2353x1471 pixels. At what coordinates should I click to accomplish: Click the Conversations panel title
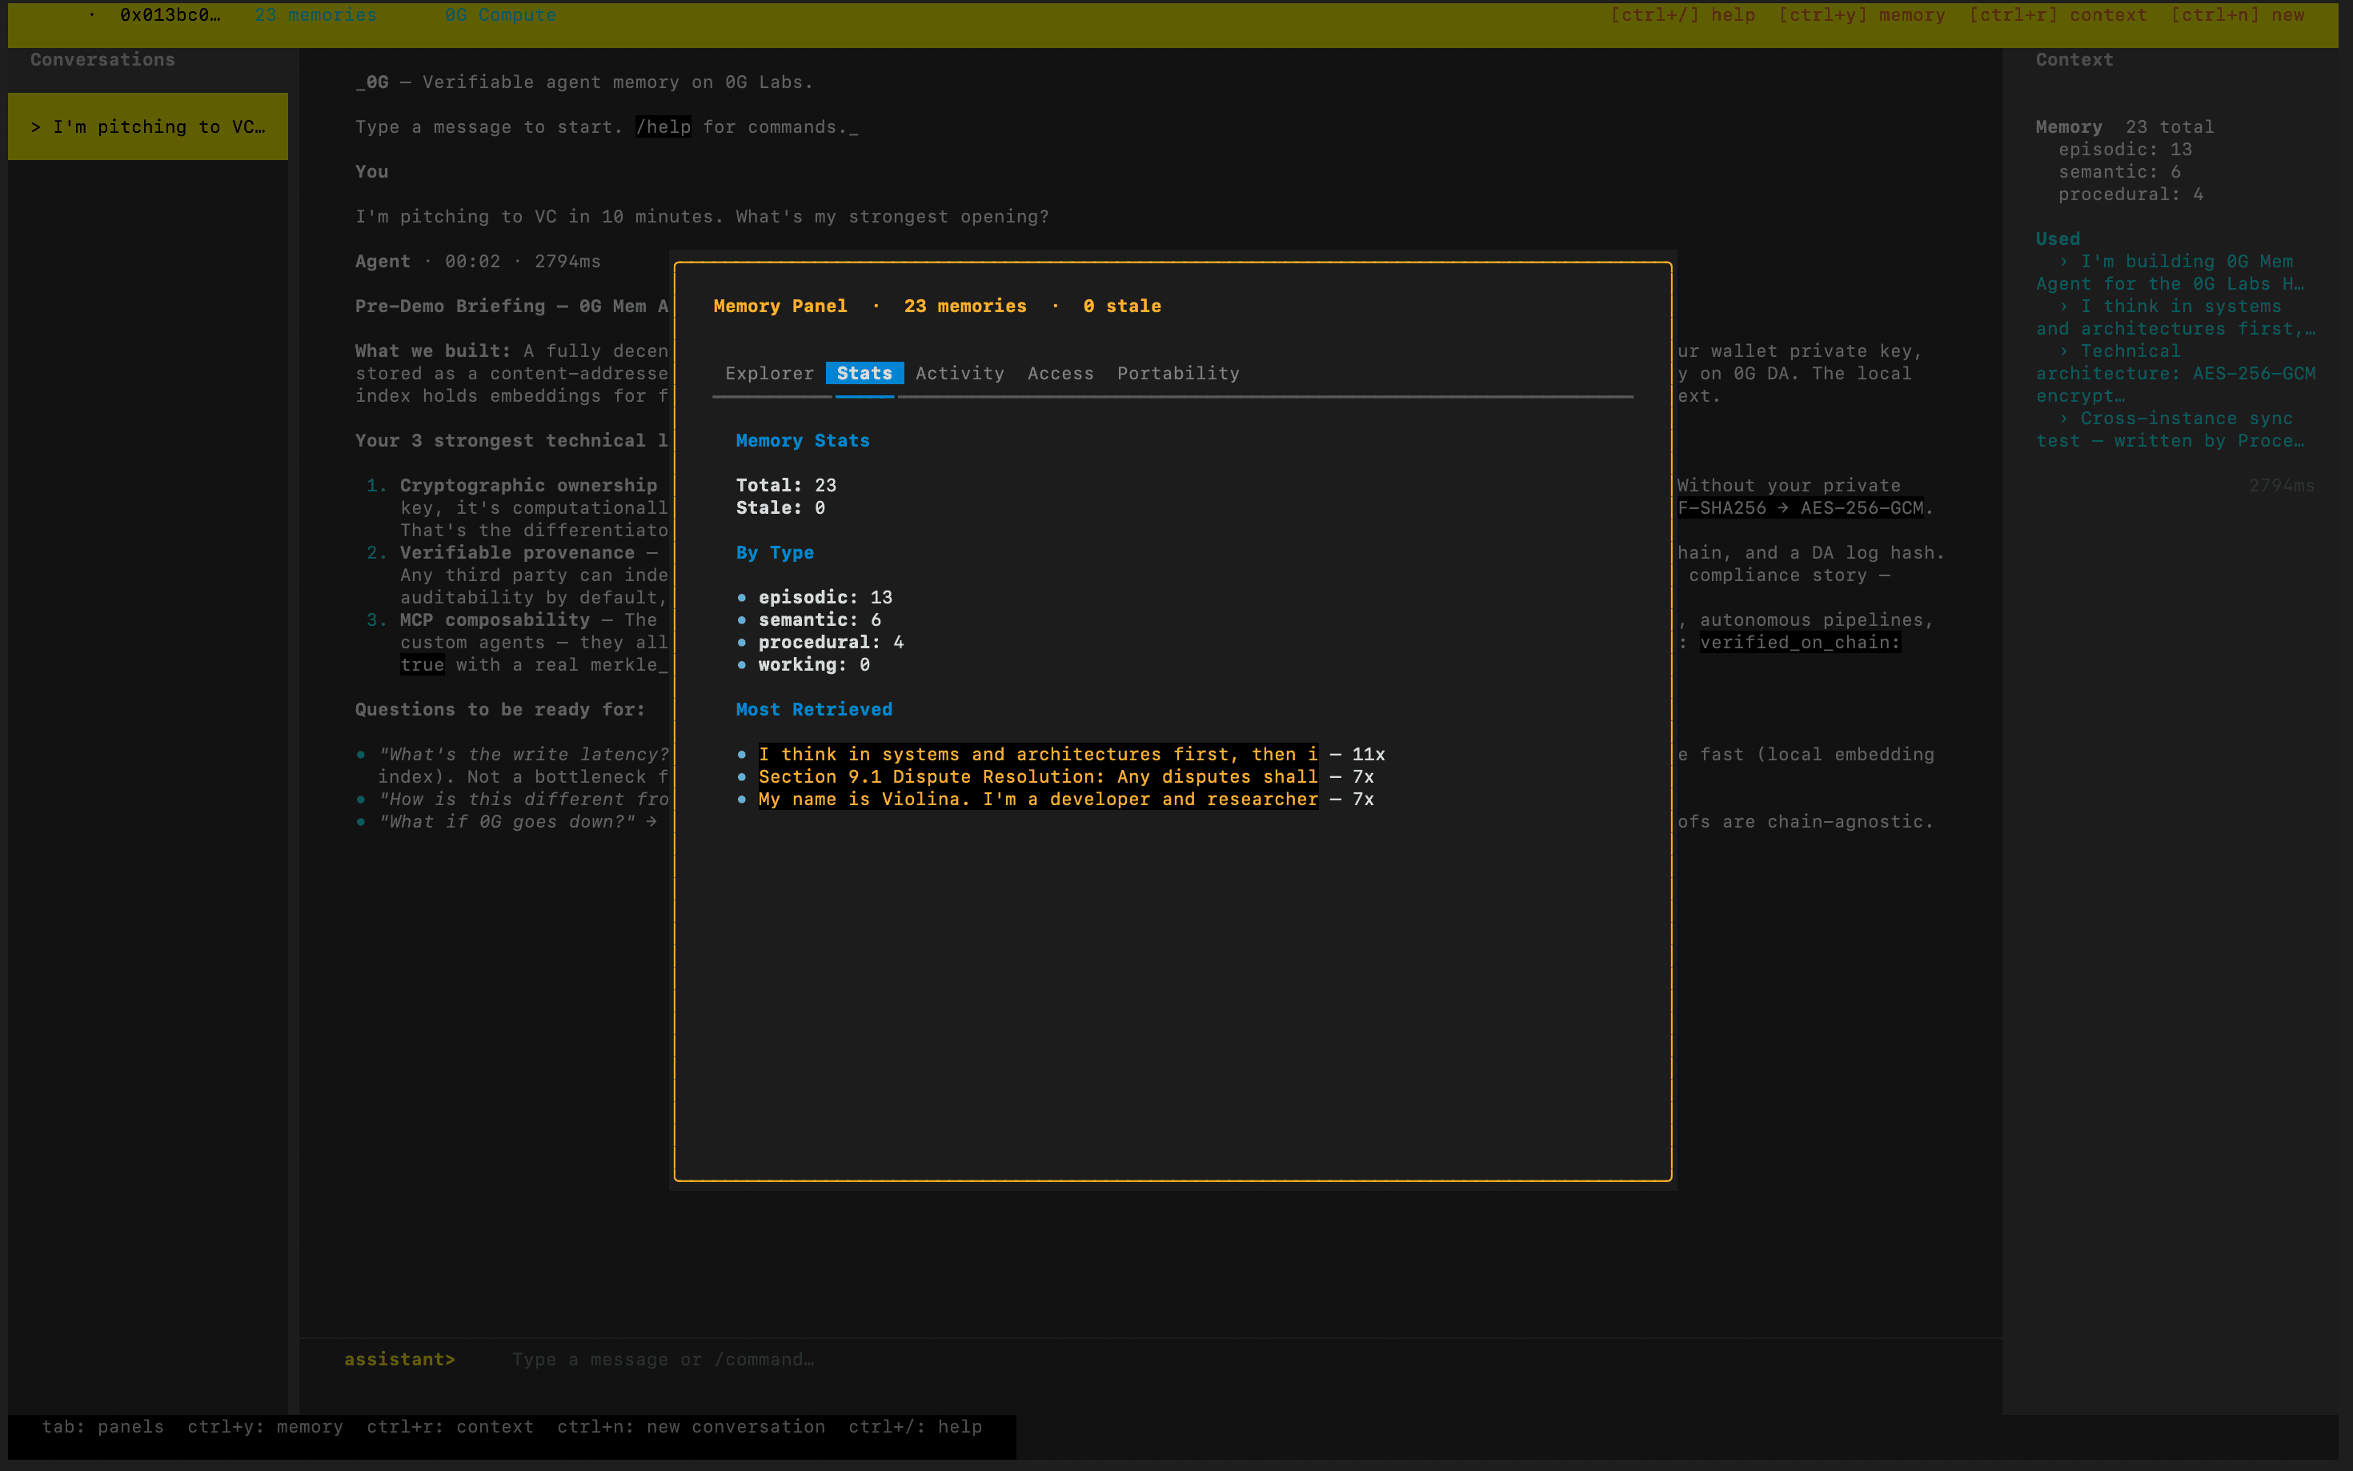pyautogui.click(x=102, y=59)
